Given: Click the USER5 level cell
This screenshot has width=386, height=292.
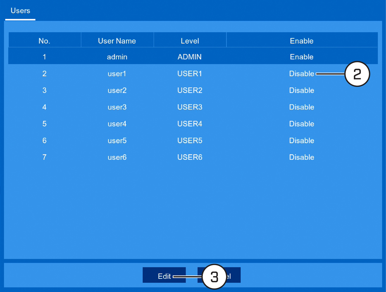Looking at the screenshot, I should click(190, 141).
